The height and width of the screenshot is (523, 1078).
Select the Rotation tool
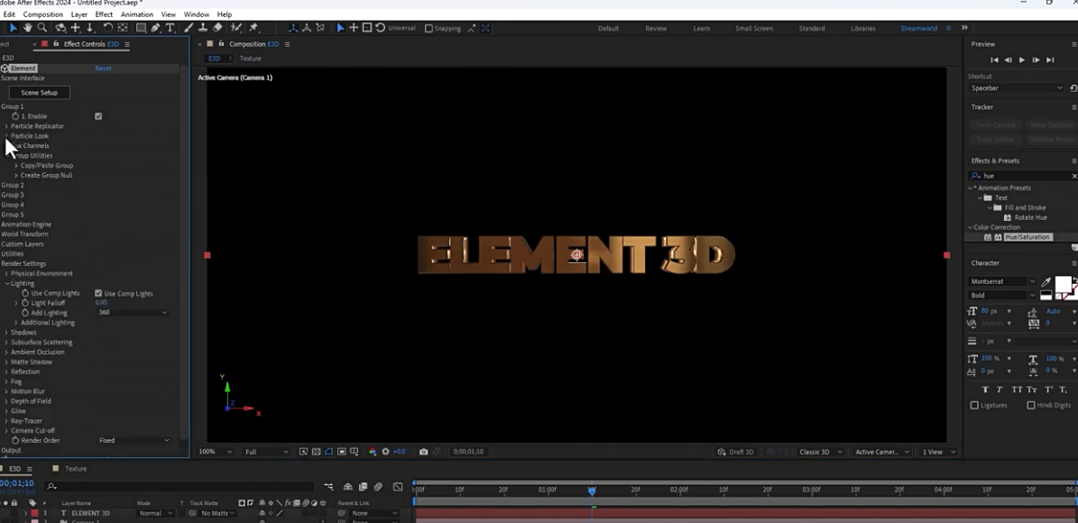point(108,28)
